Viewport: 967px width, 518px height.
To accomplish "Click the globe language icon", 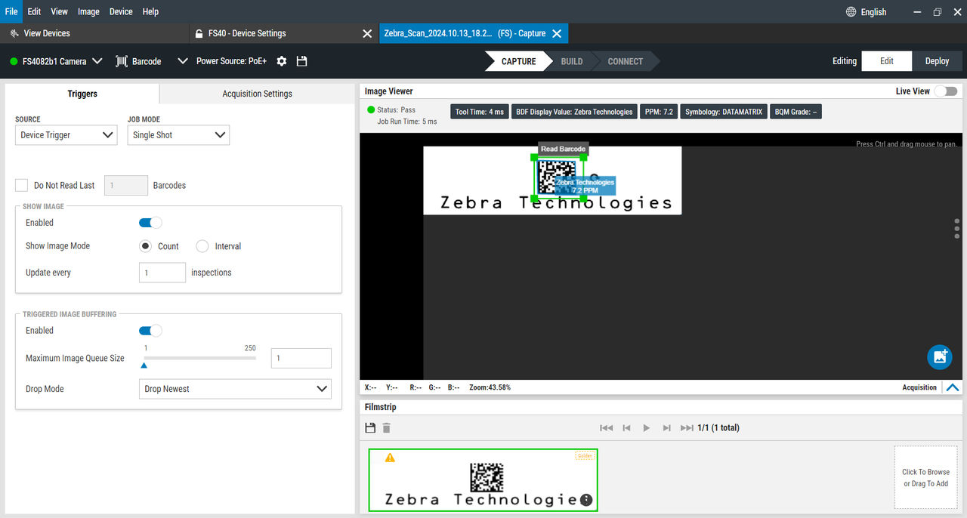I will pyautogui.click(x=851, y=12).
